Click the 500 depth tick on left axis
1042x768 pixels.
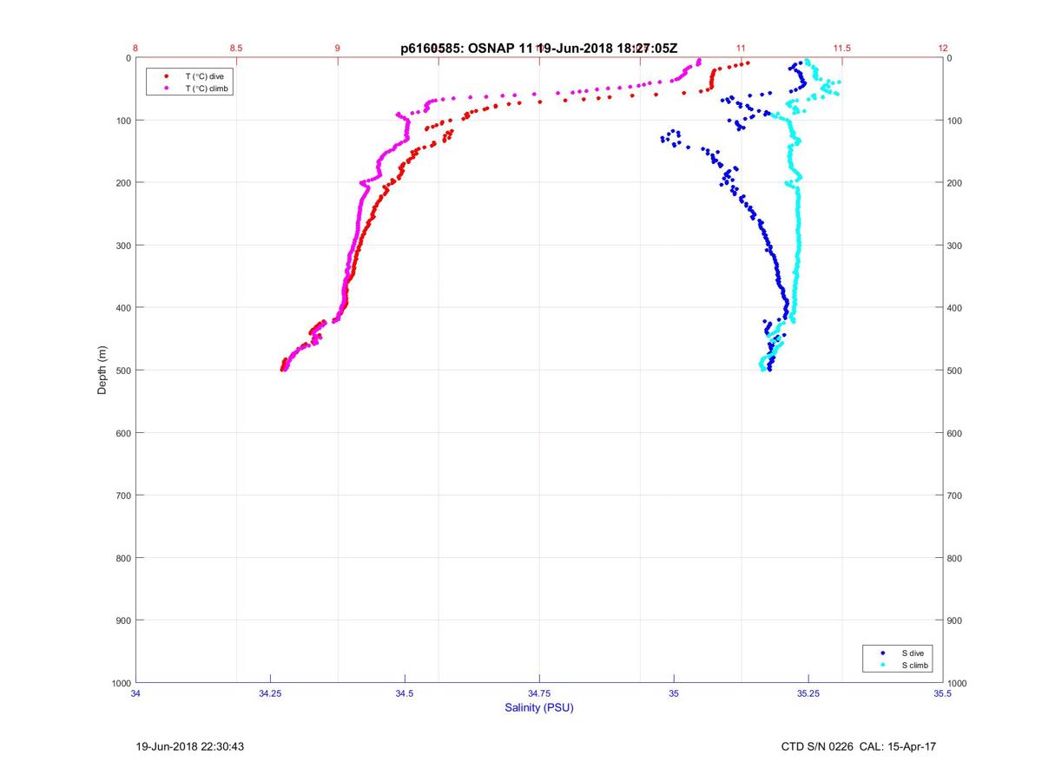(x=122, y=371)
